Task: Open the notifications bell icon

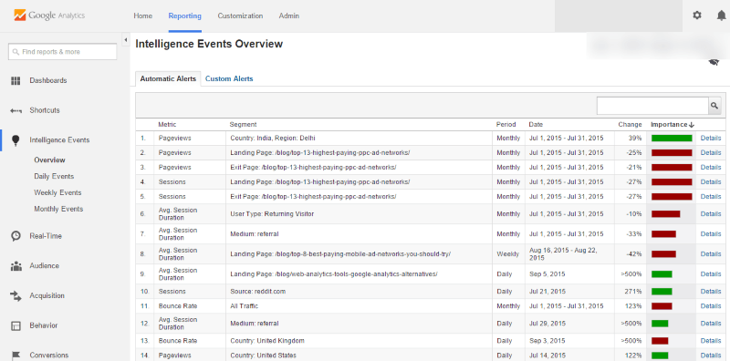Action: (721, 15)
